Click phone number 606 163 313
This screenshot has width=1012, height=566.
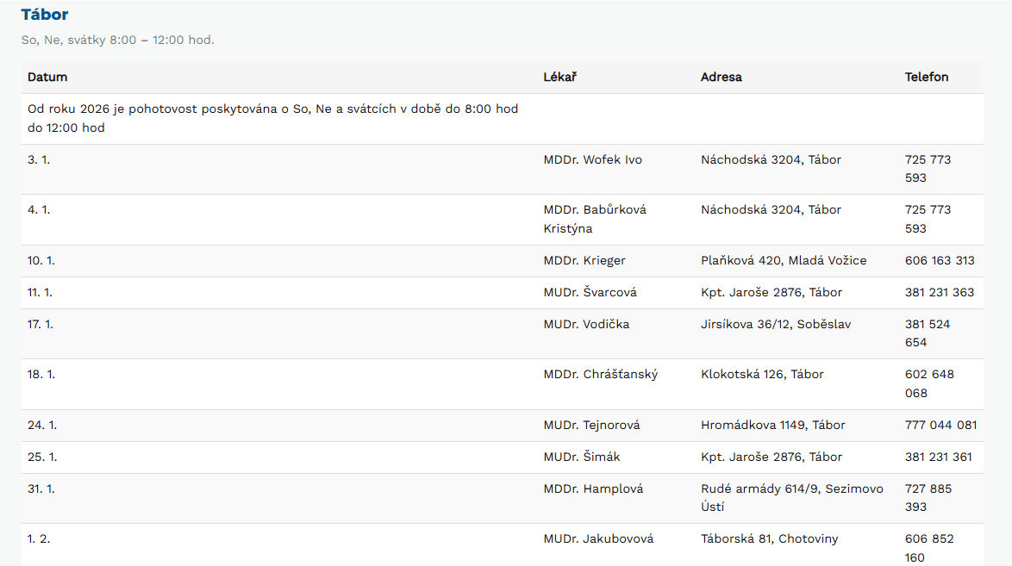click(940, 260)
